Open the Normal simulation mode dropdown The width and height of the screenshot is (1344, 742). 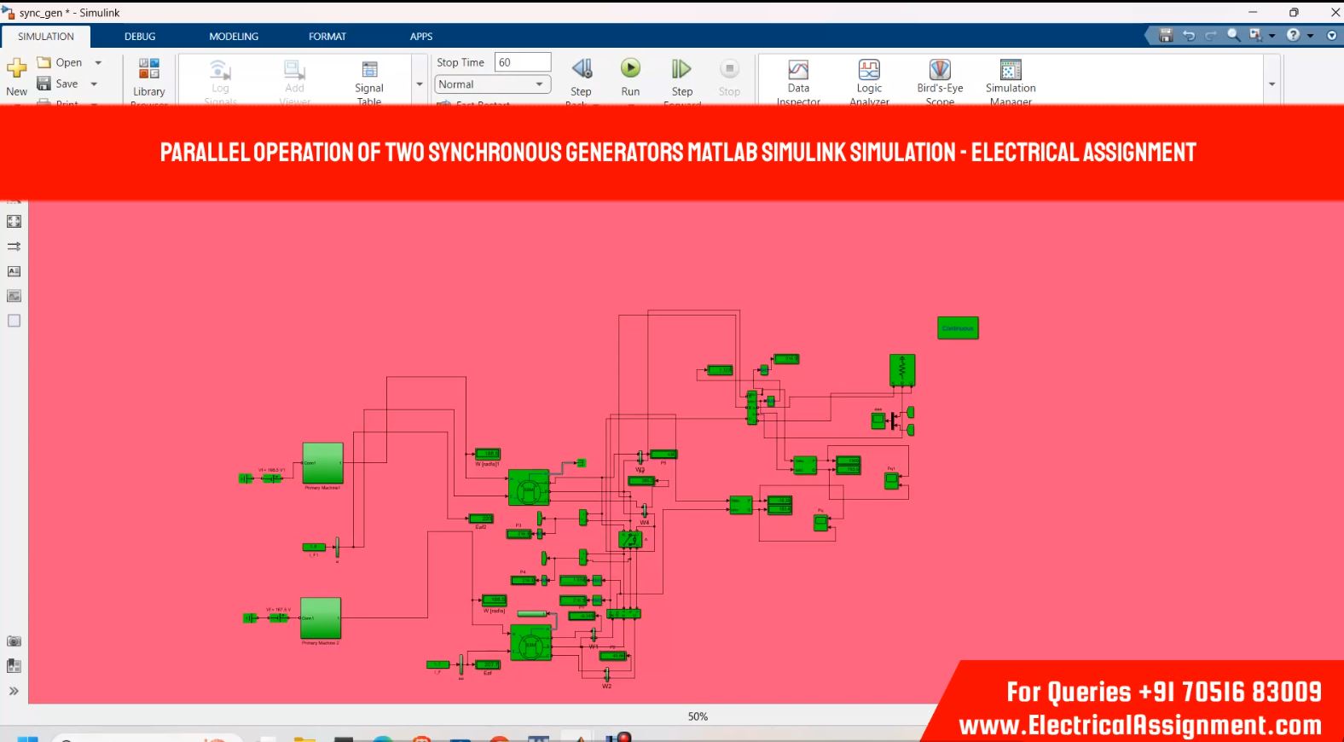492,84
